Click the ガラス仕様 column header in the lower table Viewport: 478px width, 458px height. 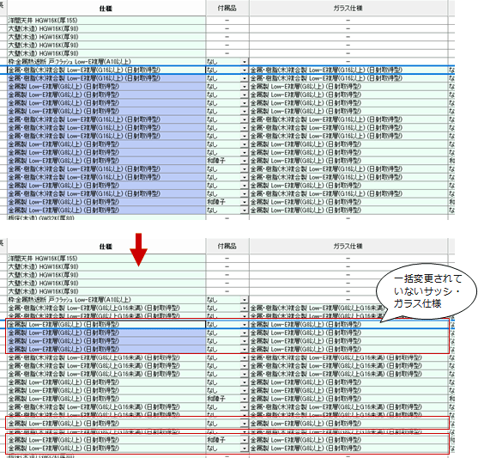(x=348, y=246)
